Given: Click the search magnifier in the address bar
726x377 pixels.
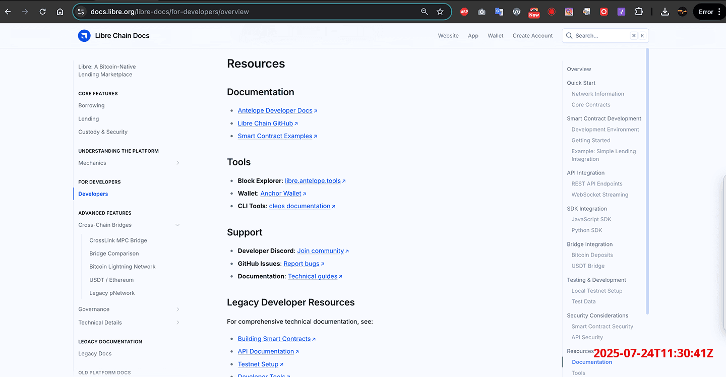Looking at the screenshot, I should (x=424, y=11).
